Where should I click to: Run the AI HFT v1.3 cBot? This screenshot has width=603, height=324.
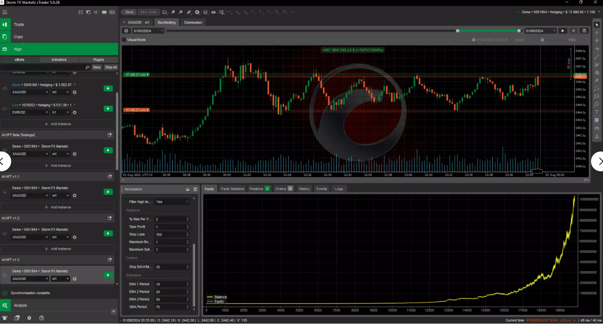(x=108, y=275)
